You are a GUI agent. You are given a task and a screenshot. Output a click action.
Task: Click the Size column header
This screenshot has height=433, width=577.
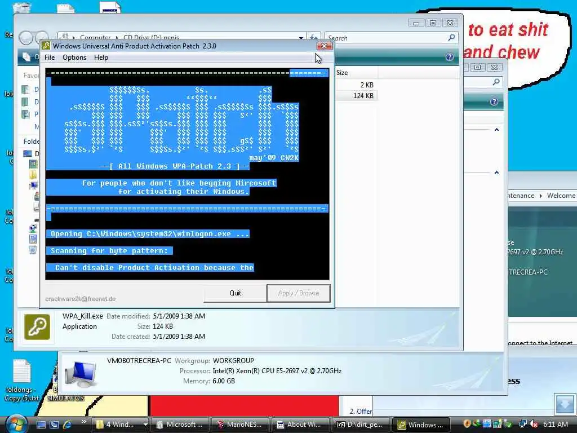[356, 73]
